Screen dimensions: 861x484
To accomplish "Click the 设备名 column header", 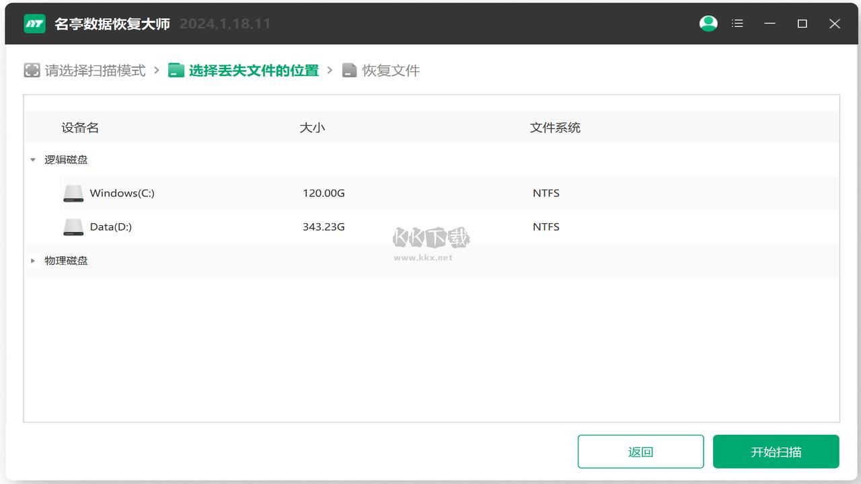I will click(80, 127).
